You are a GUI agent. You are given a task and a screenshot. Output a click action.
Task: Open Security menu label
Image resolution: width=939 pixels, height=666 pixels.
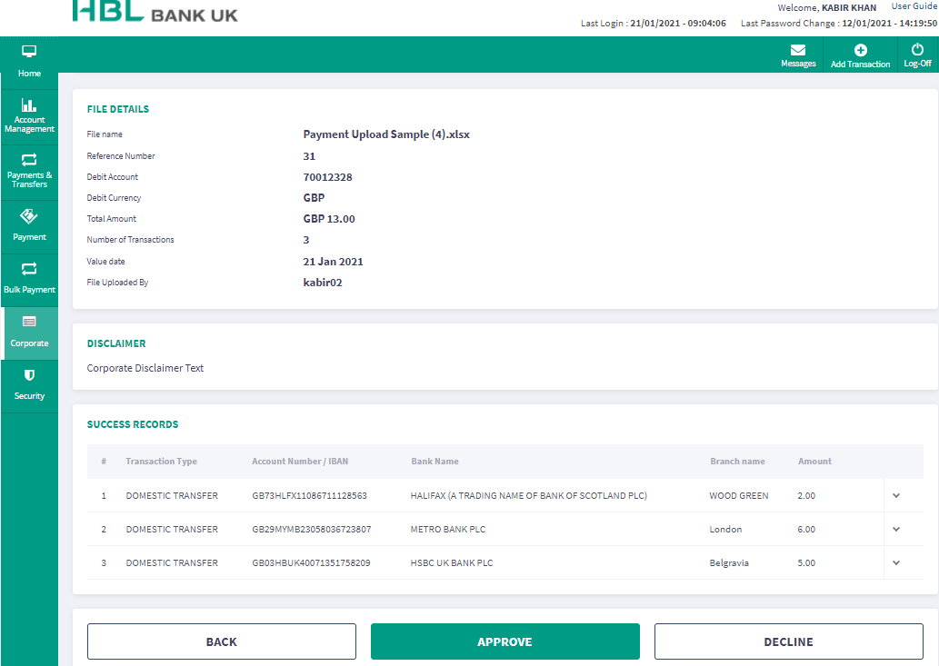click(x=29, y=396)
